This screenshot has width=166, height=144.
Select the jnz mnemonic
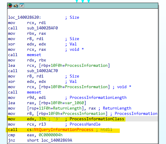(x=12, y=140)
